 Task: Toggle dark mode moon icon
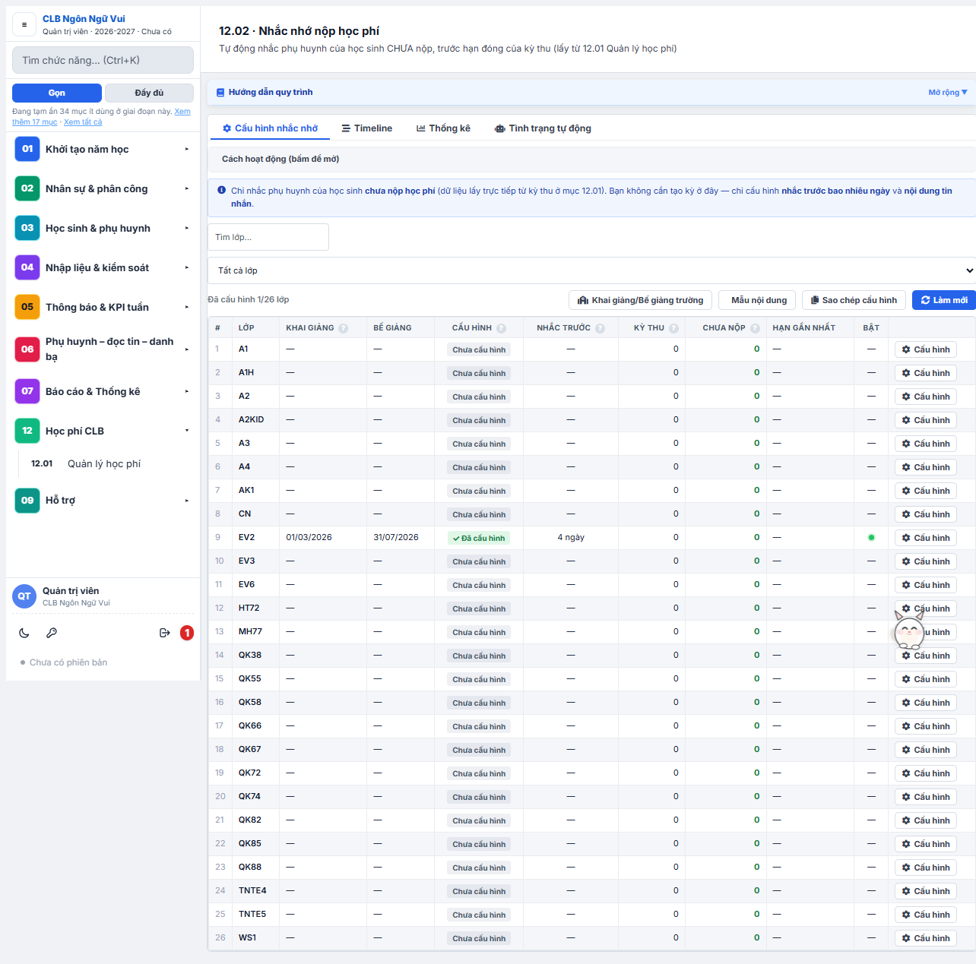[x=24, y=633]
